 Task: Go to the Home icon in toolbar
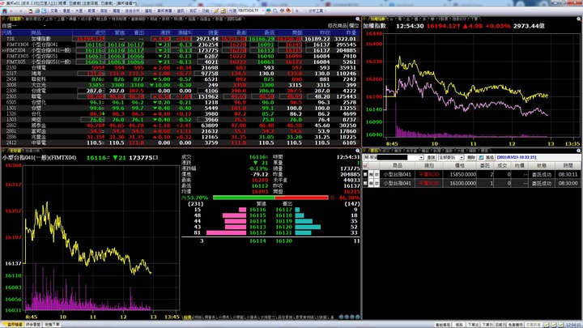(5, 11)
